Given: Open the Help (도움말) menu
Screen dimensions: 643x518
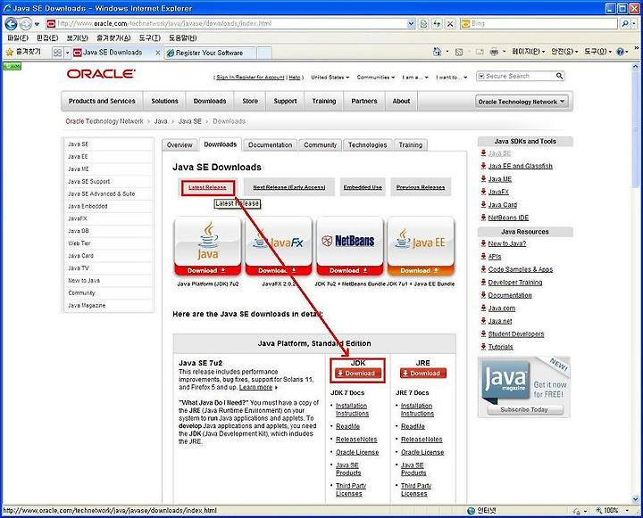Looking at the screenshot, I should coord(182,38).
